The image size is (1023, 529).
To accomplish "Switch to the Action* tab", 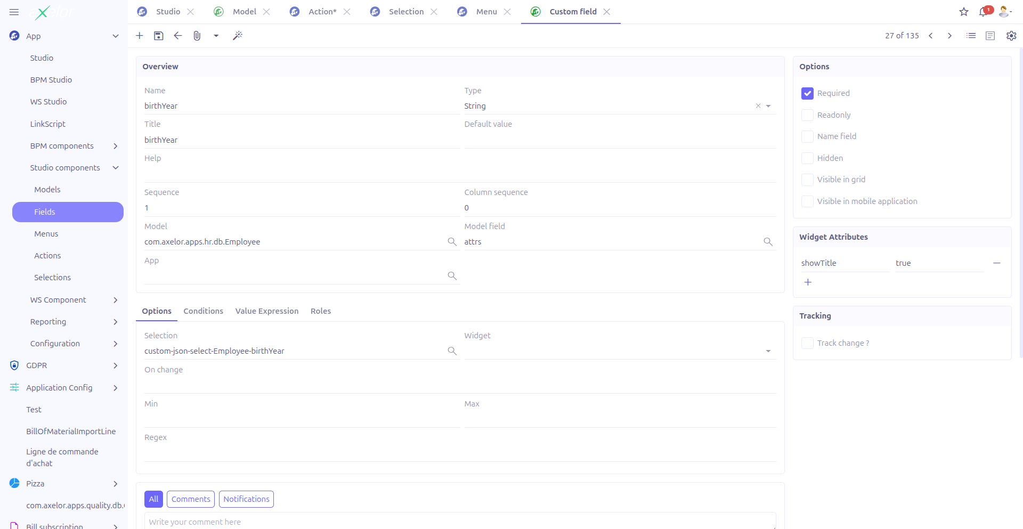I will pyautogui.click(x=322, y=12).
